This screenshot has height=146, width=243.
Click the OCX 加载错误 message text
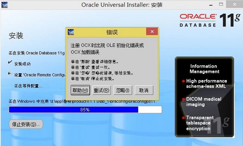tap(85, 52)
